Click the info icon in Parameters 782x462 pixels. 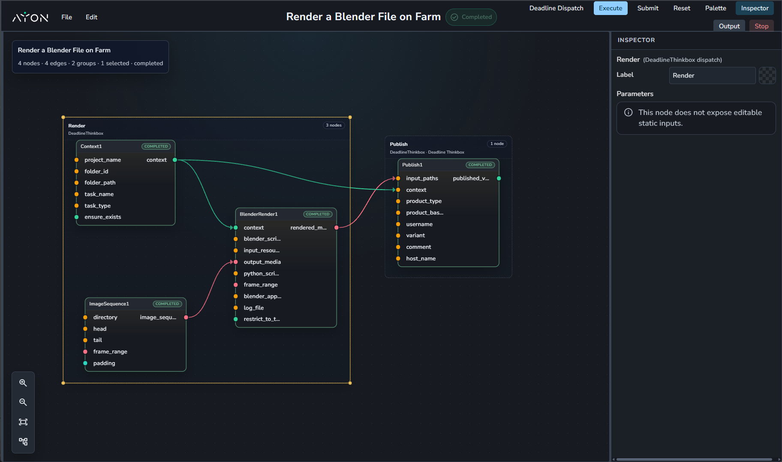(x=628, y=112)
